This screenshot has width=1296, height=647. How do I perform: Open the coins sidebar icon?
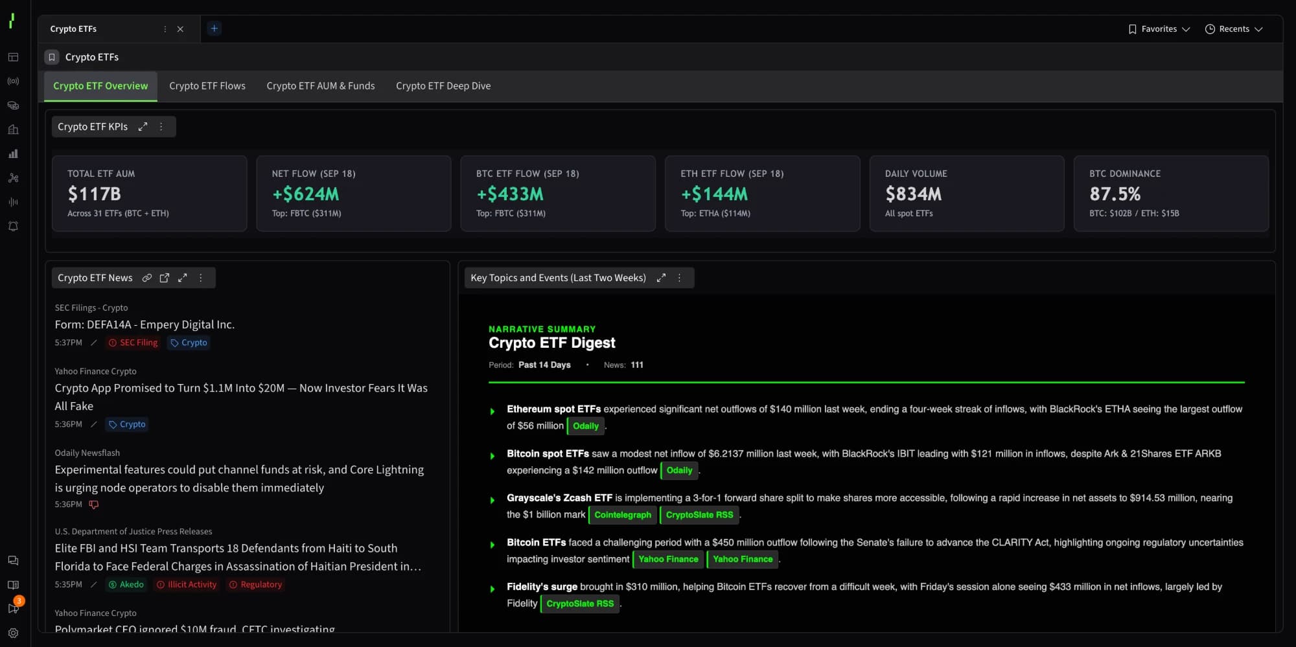(13, 106)
